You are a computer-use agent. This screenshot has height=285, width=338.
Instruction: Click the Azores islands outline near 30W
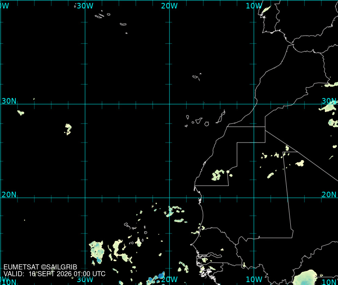click(111, 22)
